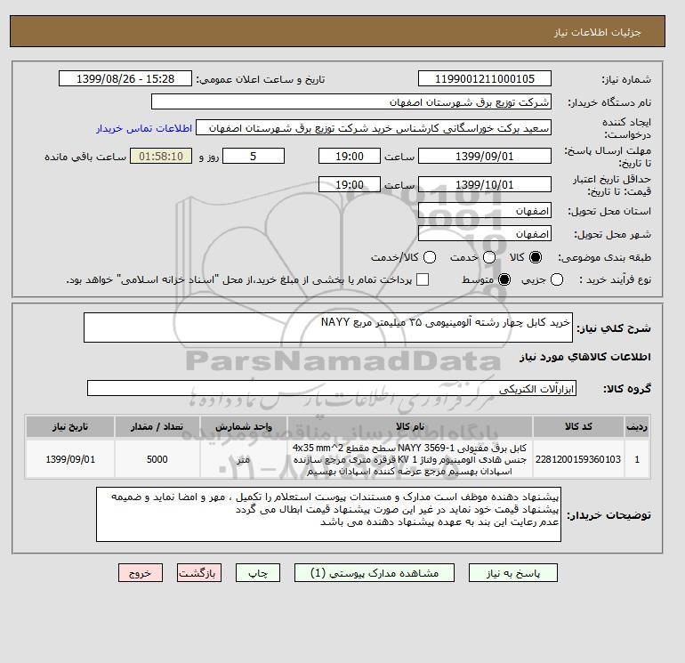Click the واحد شمارش column header
Image resolution: width=685 pixels, height=663 pixels.
click(244, 426)
